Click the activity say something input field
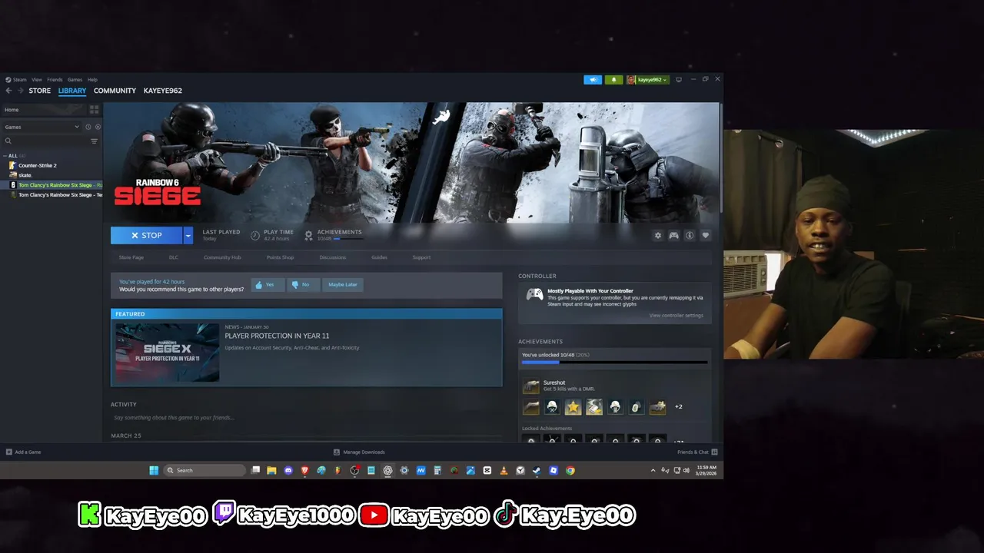The height and width of the screenshot is (553, 984). (x=306, y=418)
